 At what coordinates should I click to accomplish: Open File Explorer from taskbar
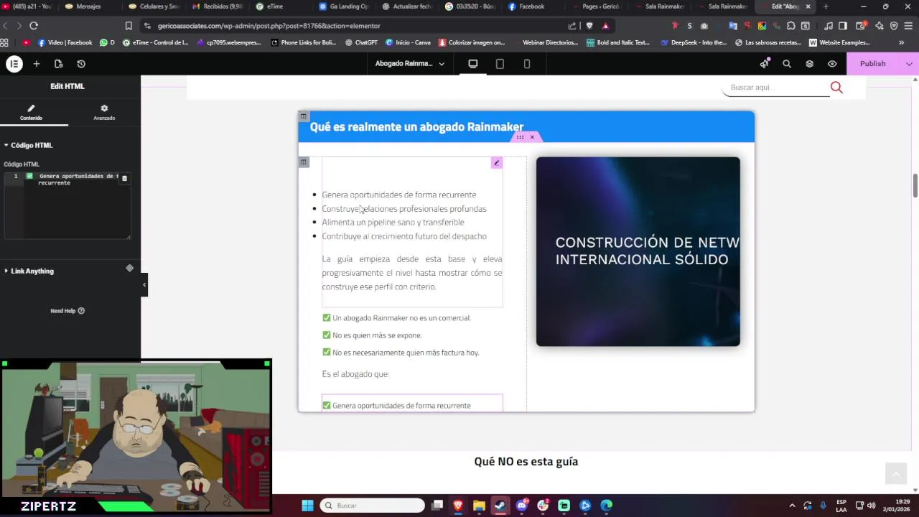pyautogui.click(x=479, y=506)
